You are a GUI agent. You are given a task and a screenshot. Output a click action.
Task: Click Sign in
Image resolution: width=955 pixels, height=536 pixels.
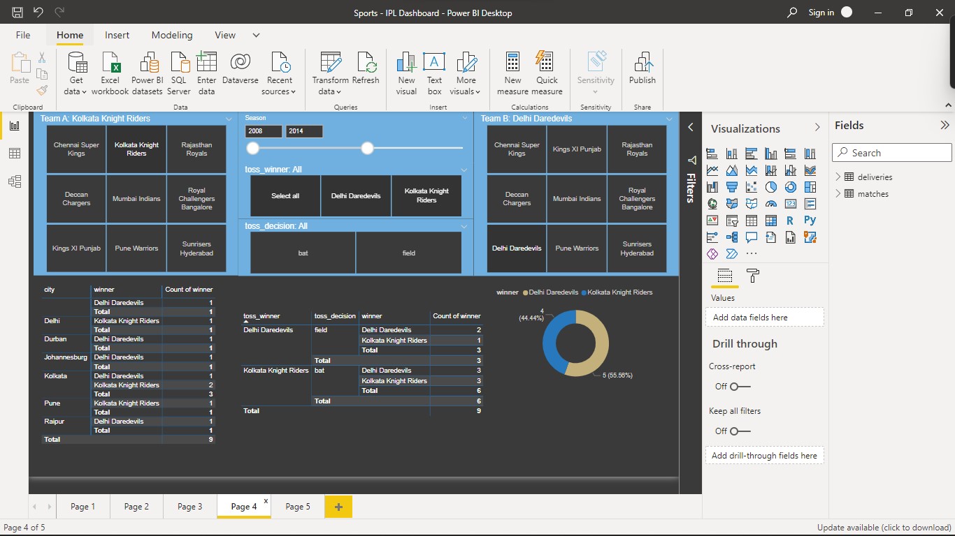pyautogui.click(x=821, y=13)
